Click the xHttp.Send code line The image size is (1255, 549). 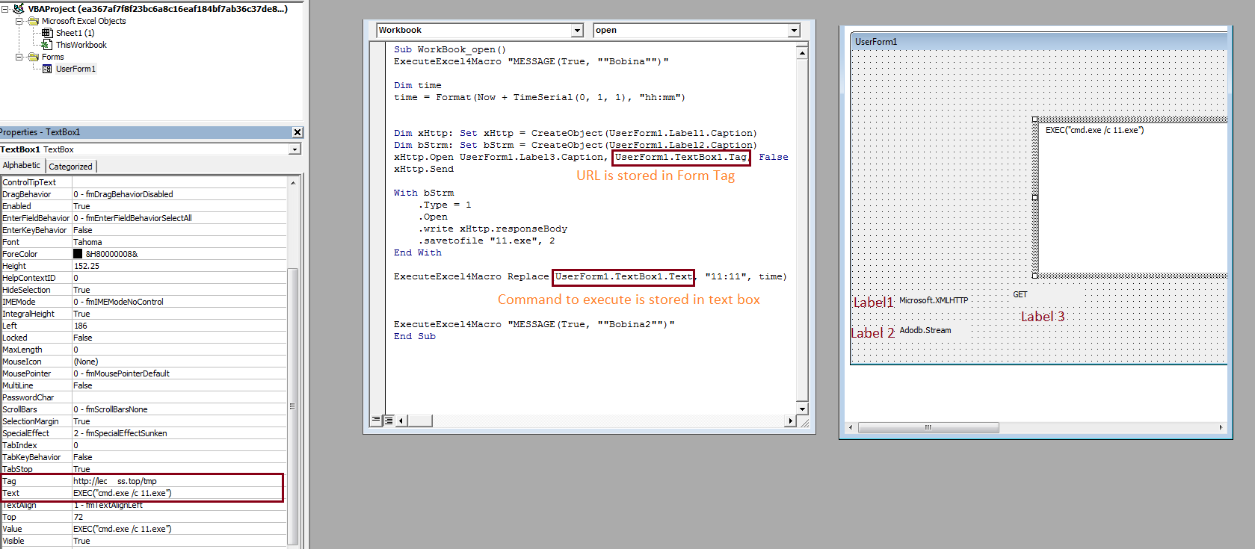point(424,169)
